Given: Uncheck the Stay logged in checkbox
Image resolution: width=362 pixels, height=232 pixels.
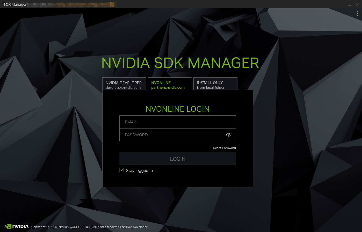Looking at the screenshot, I should 121,170.
